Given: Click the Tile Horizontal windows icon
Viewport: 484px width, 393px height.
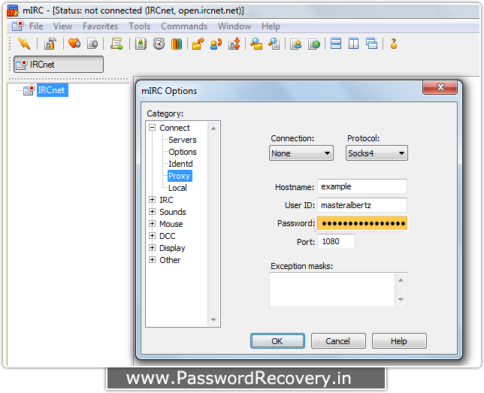Looking at the screenshot, I should pos(336,44).
